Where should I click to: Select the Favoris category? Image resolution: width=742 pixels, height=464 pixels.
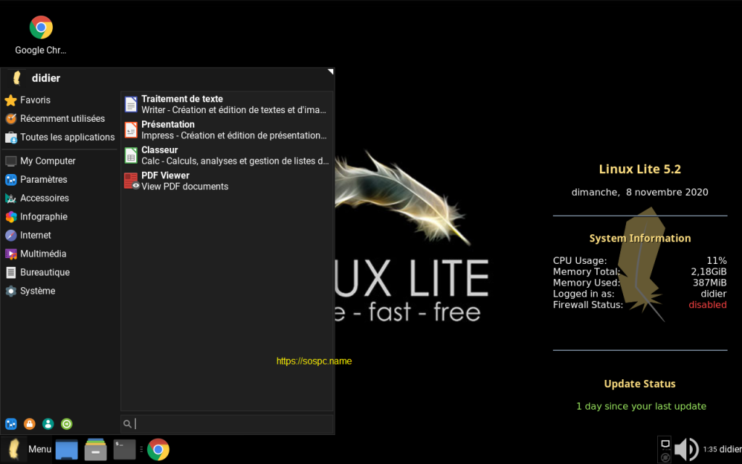[x=59, y=100]
